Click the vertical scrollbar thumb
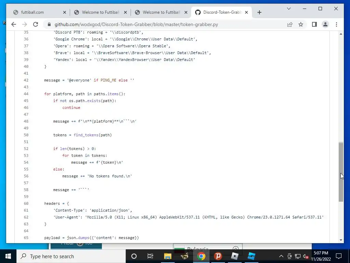The width and height of the screenshot is (350, 263). coord(341,172)
